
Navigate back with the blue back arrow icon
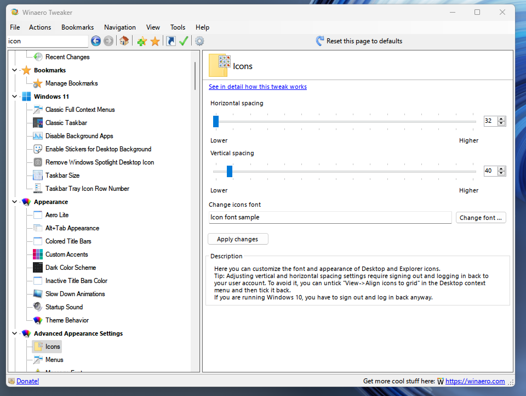(95, 41)
